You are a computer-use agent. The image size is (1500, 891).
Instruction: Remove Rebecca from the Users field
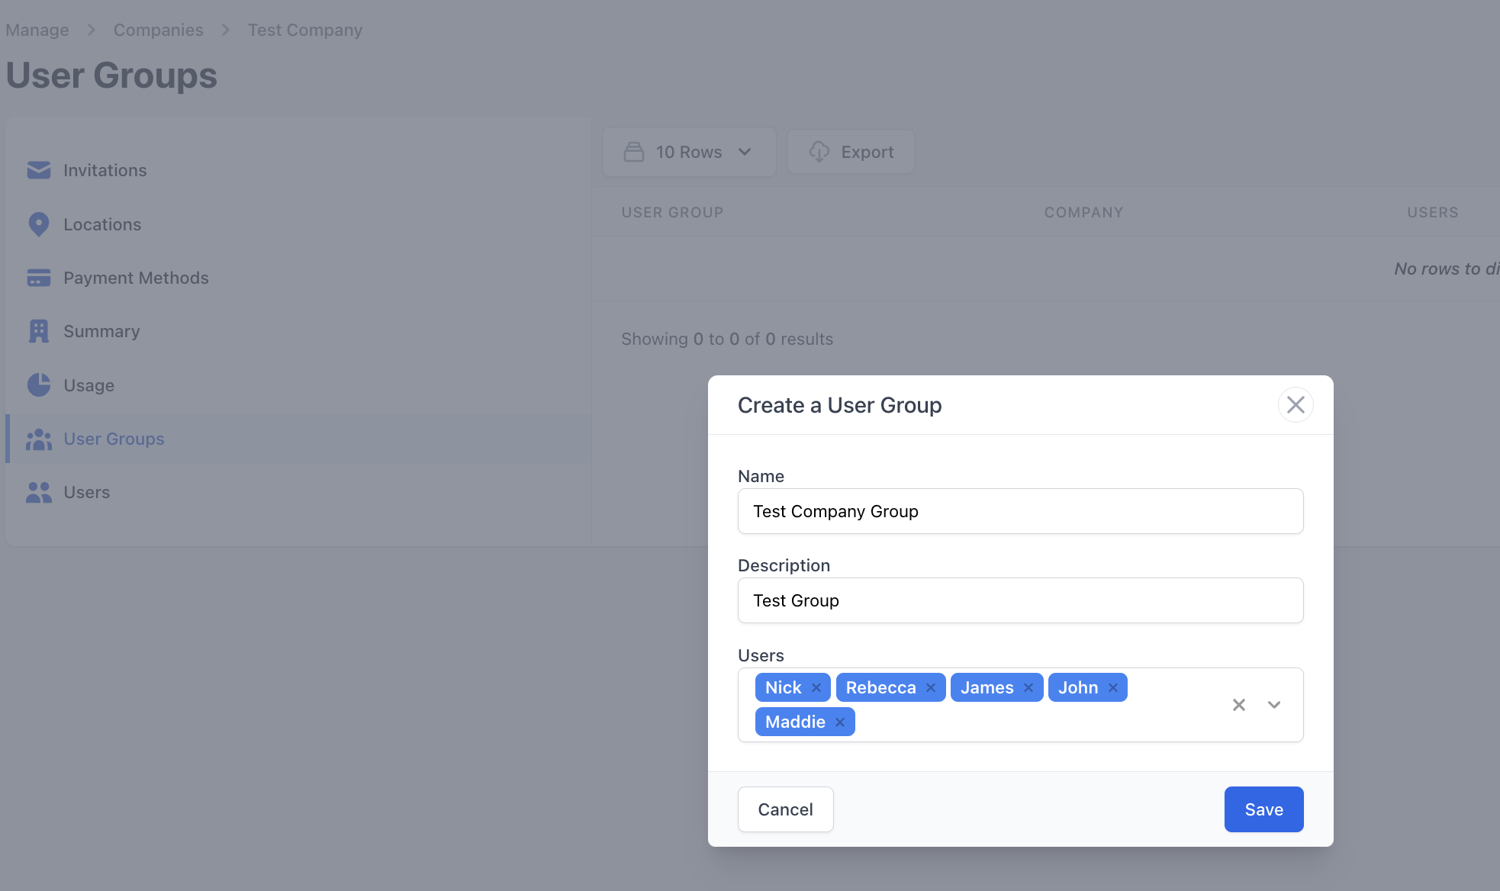(x=931, y=688)
